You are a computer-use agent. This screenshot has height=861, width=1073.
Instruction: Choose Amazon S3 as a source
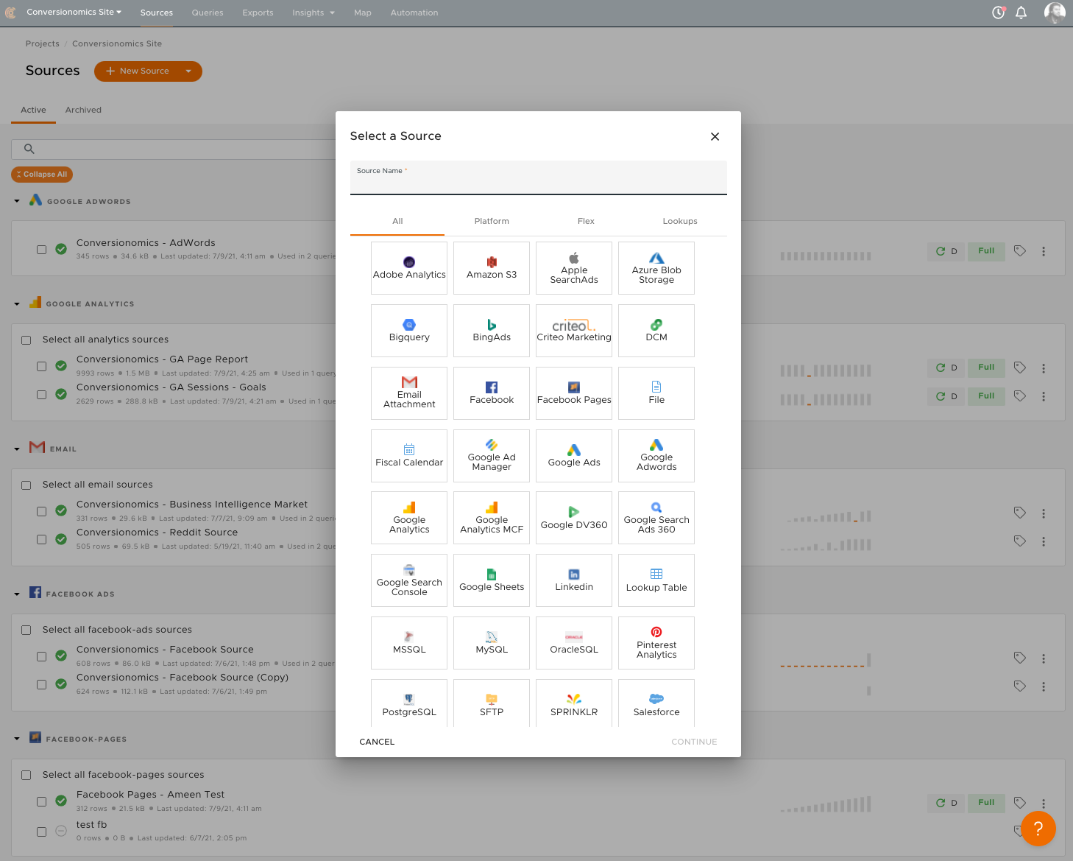pos(491,267)
